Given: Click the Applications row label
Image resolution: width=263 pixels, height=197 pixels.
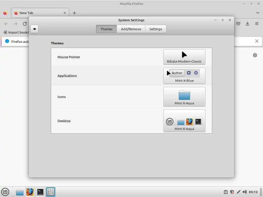Looking at the screenshot, I should click(x=67, y=76).
